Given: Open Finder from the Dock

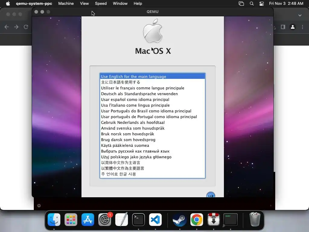Looking at the screenshot, I should coord(54,220).
